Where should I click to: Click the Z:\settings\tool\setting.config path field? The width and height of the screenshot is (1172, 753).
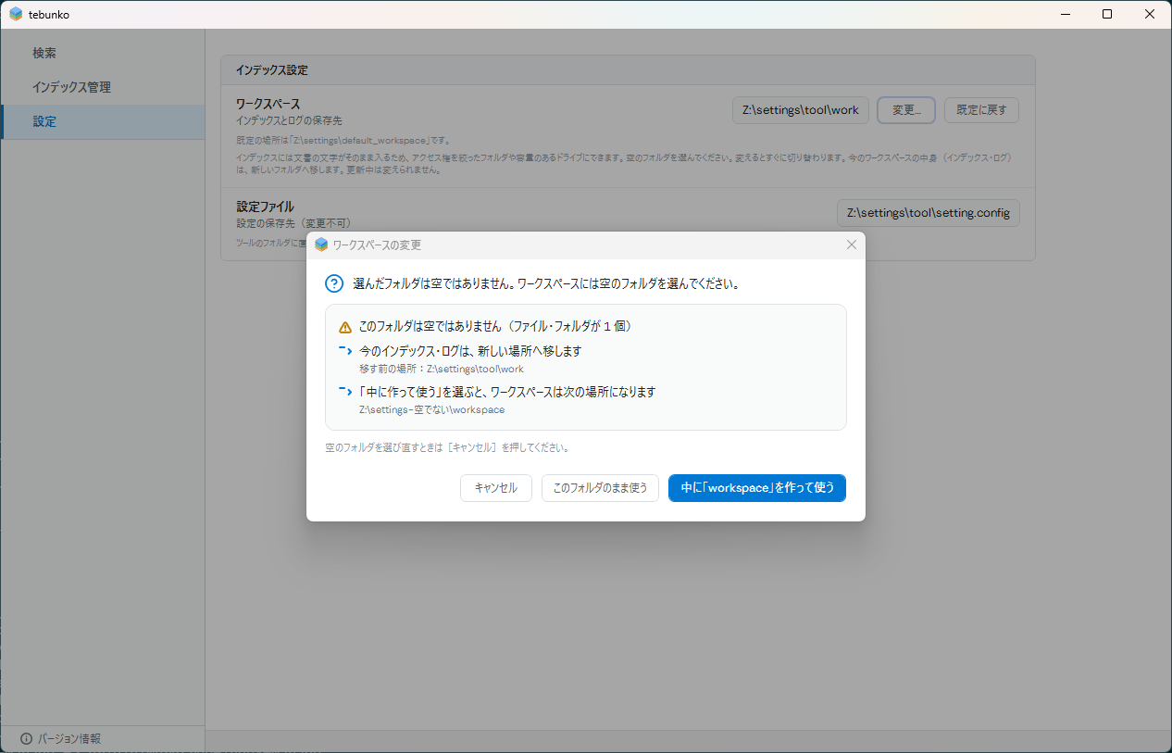tap(928, 213)
